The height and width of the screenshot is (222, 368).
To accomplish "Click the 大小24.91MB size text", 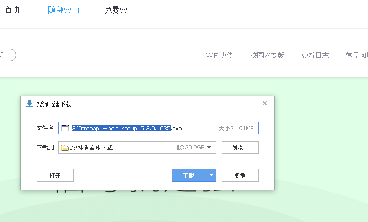I will click(x=236, y=128).
